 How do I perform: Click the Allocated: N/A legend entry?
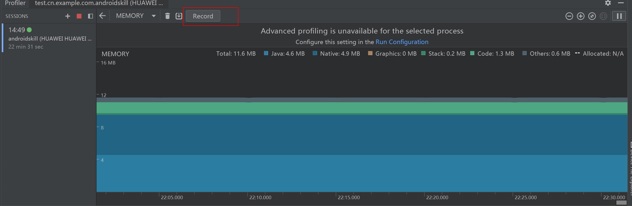tap(599, 54)
